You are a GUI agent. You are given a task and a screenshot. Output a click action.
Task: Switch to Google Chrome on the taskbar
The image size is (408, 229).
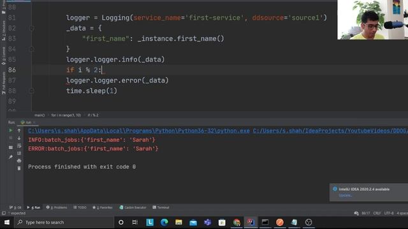(x=237, y=222)
